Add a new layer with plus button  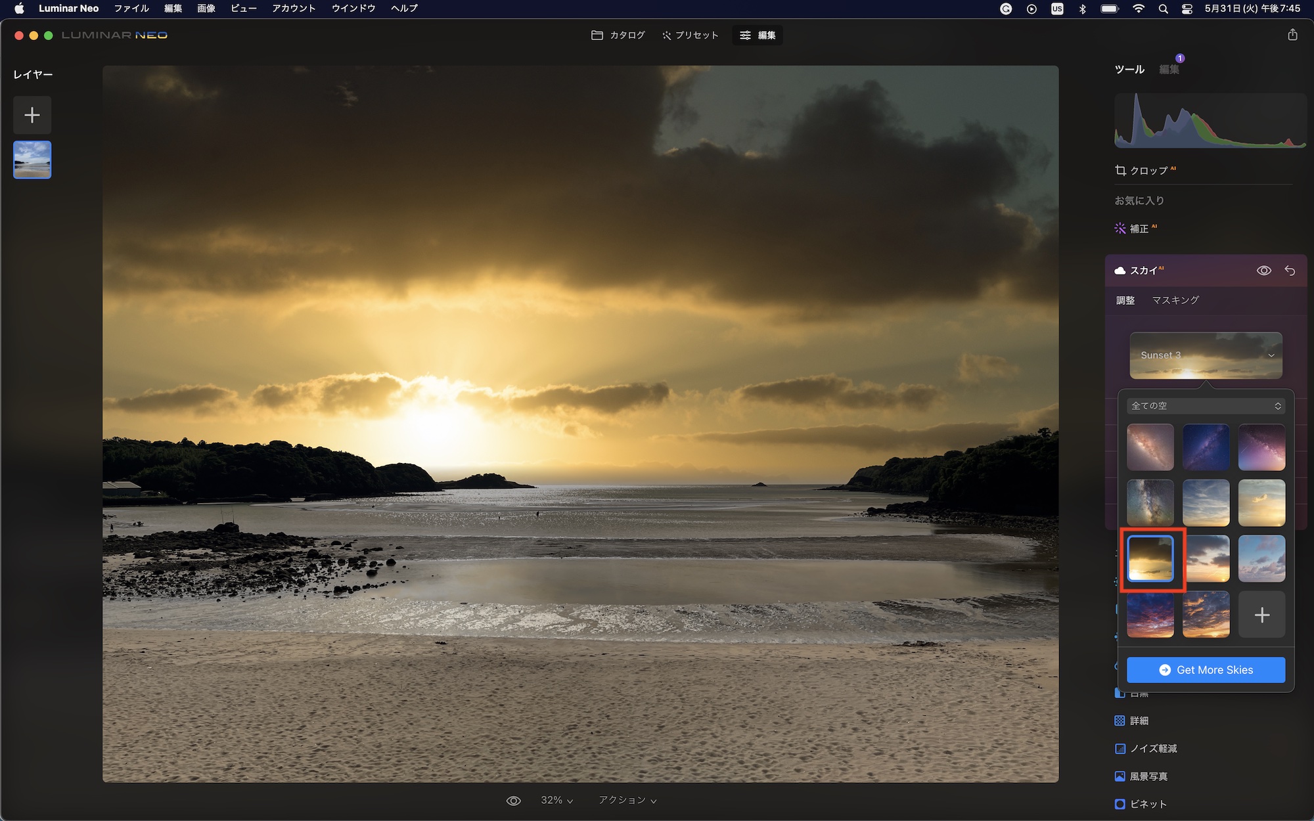[x=32, y=115]
